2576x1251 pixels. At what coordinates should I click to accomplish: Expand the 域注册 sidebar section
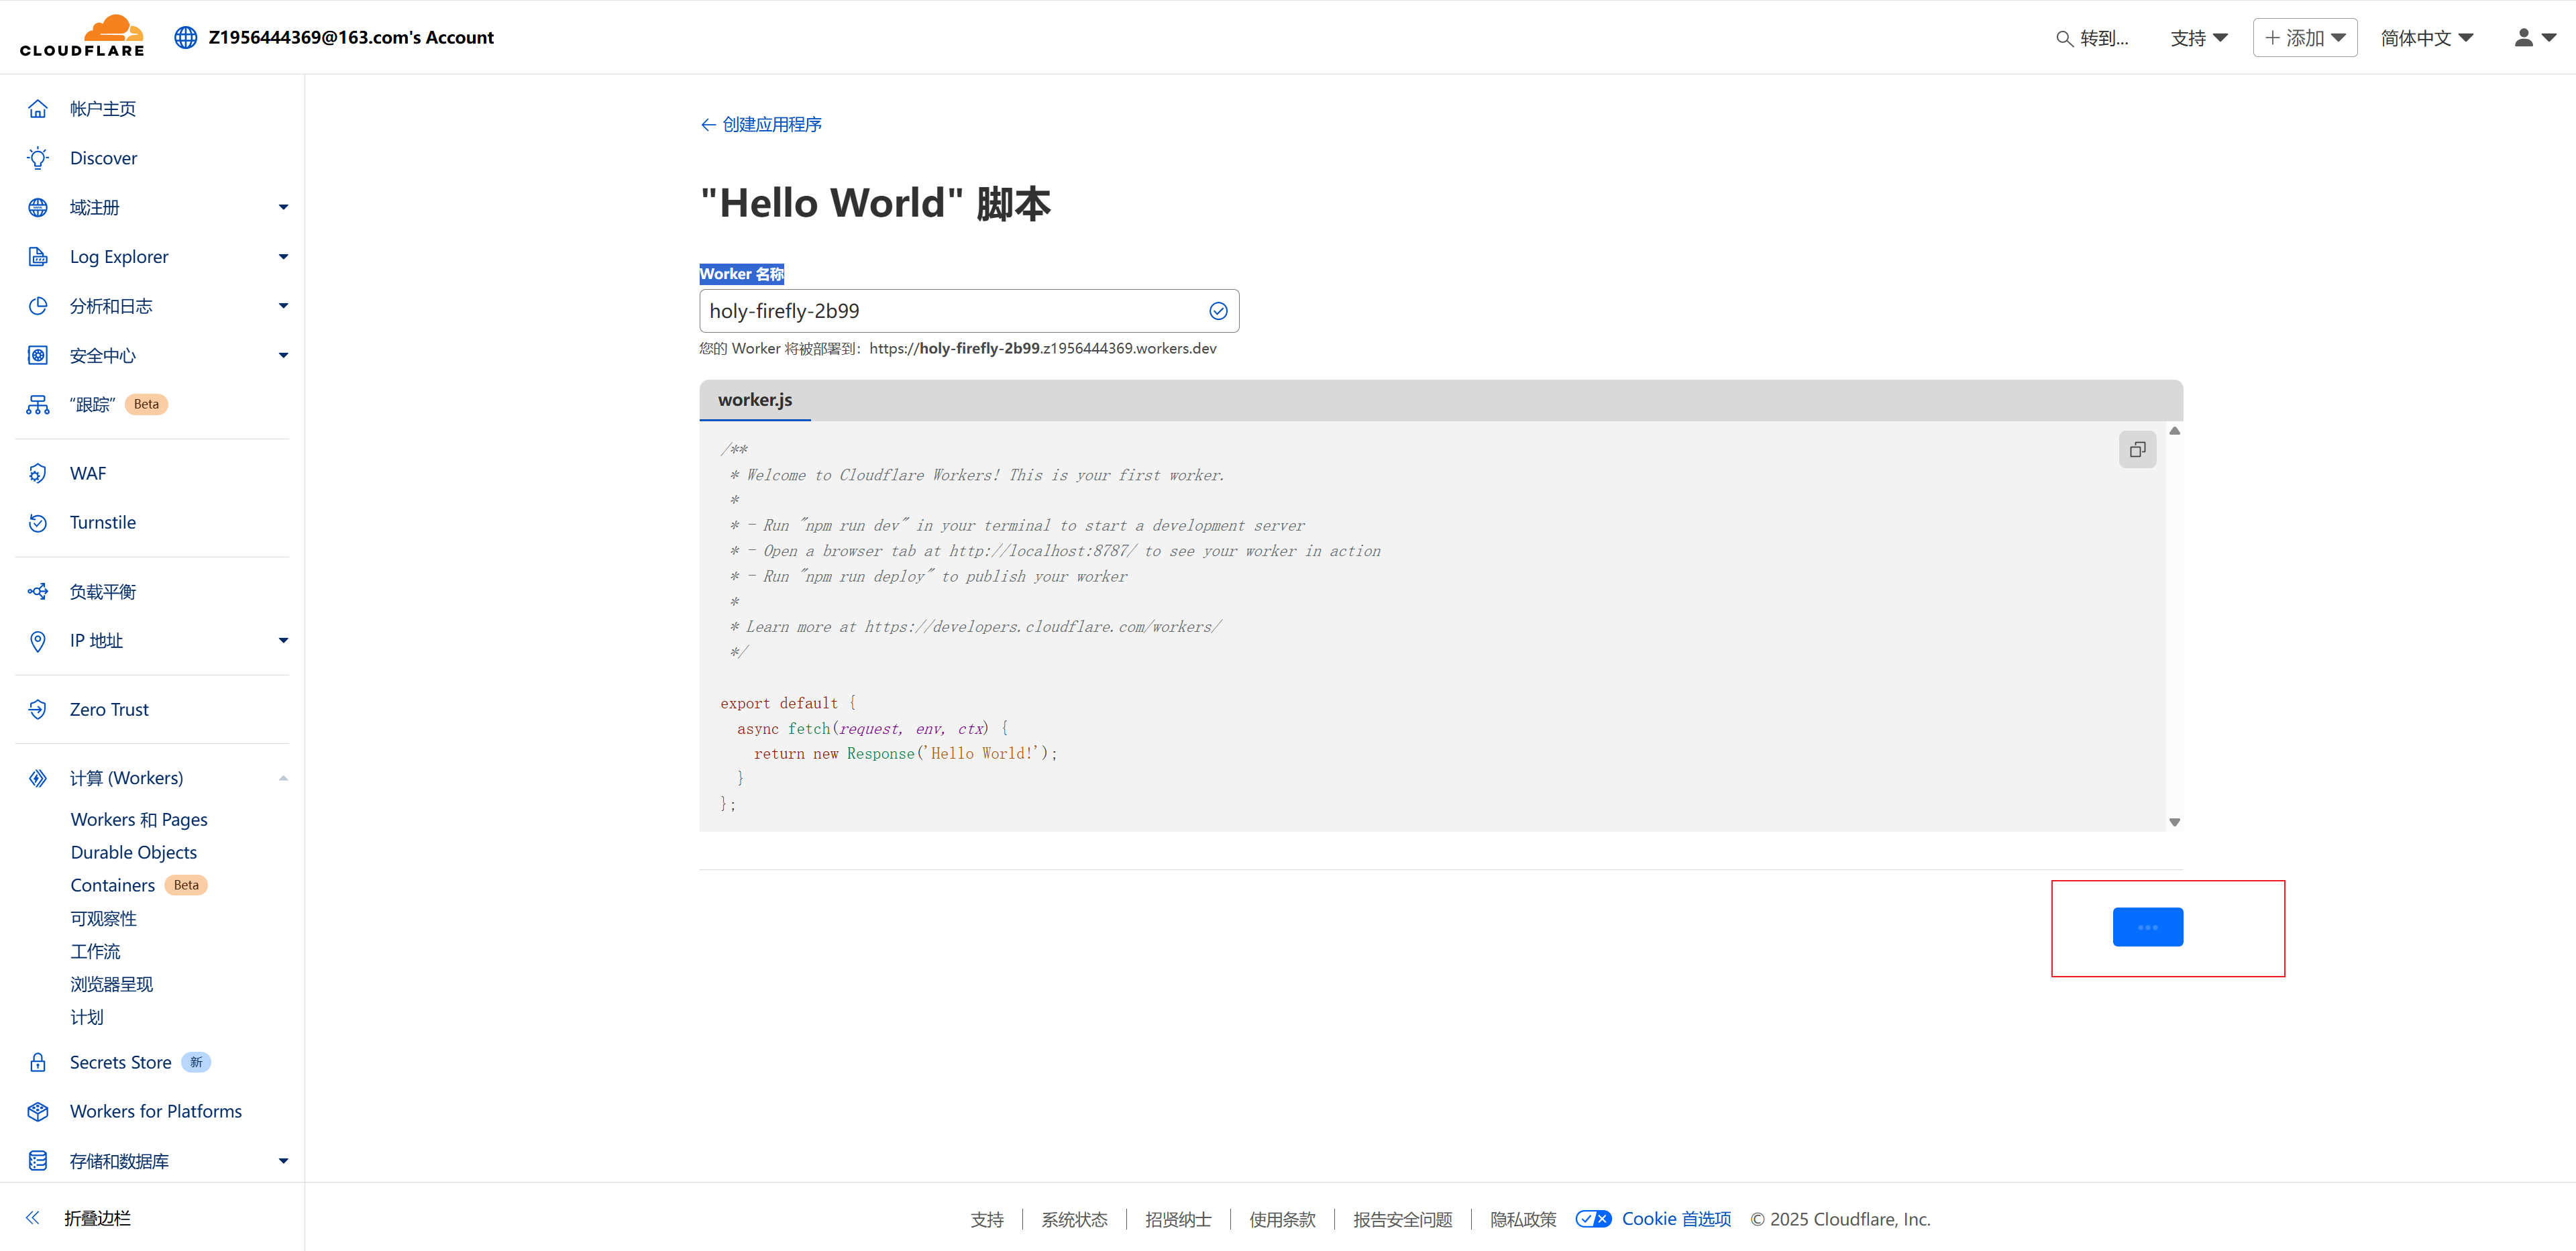click(x=283, y=207)
